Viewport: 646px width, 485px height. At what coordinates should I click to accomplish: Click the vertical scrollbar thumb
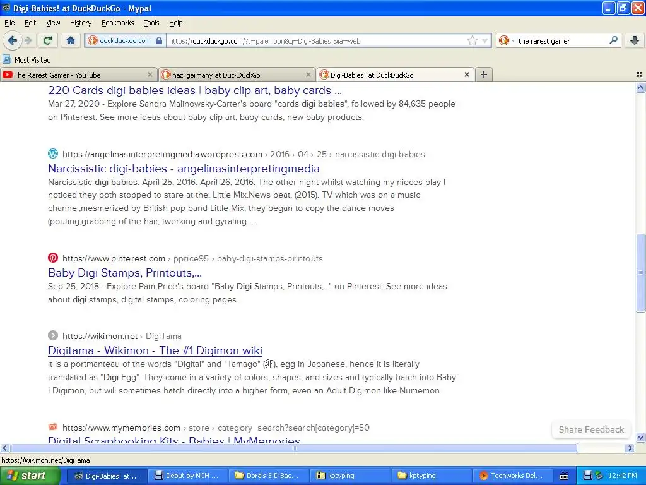[640, 273]
